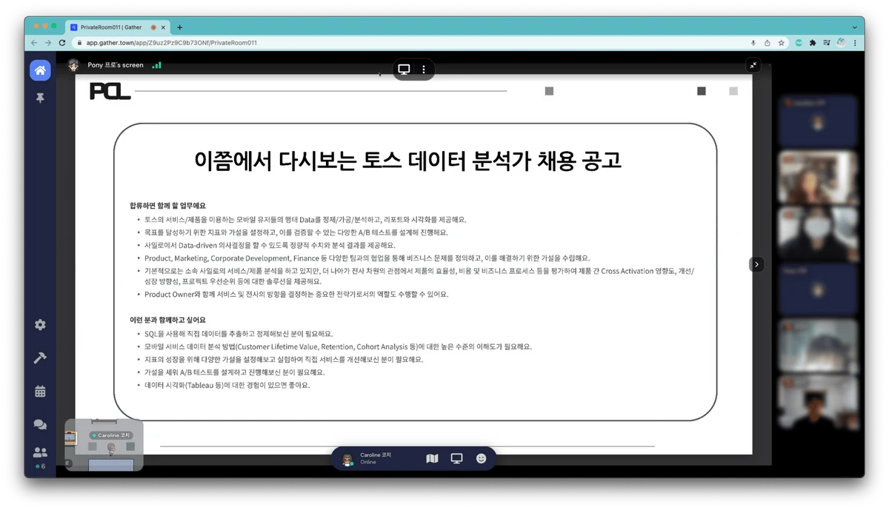Bookmark this page with star
Screen dimensions: 889x510
[781, 43]
